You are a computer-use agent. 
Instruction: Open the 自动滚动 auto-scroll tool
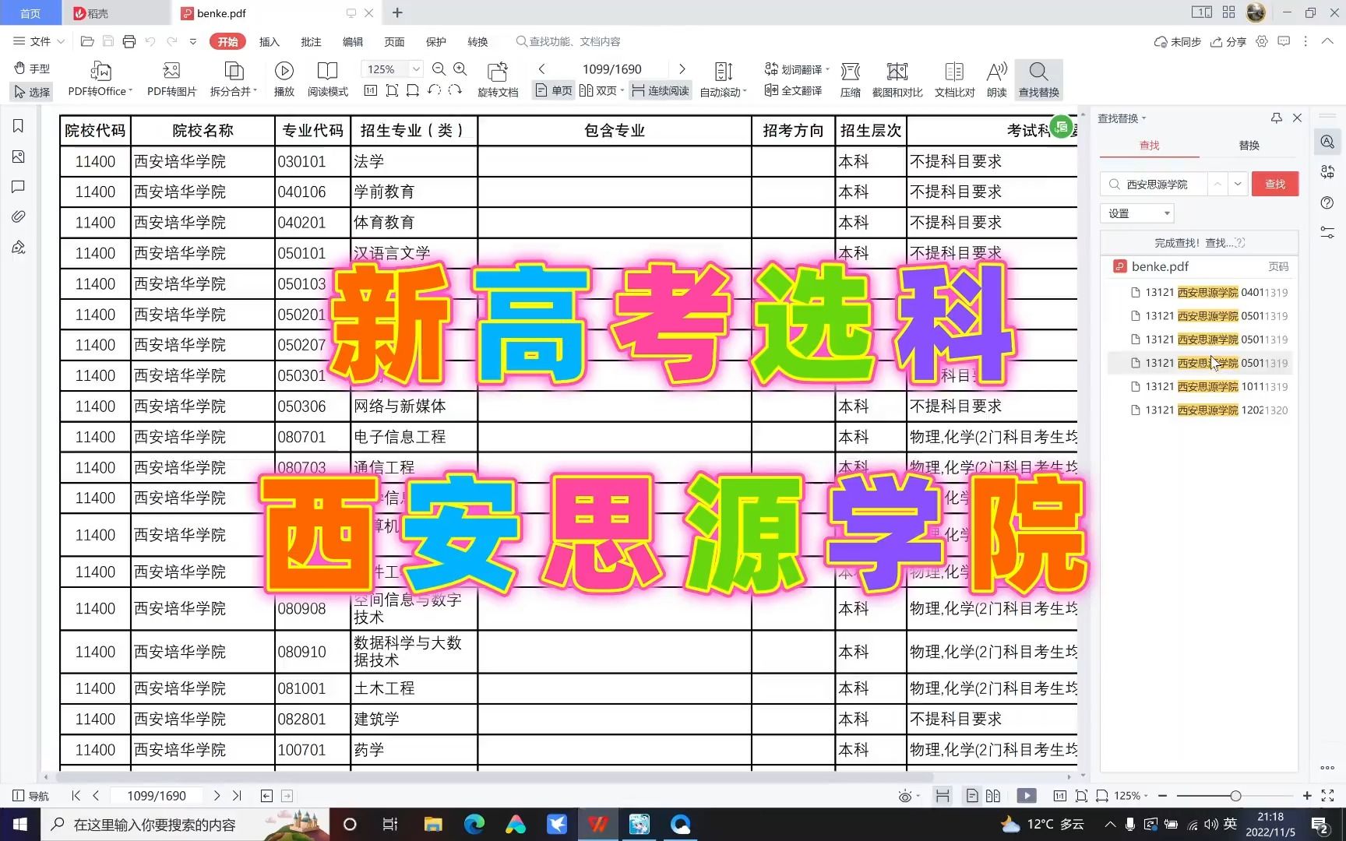tap(724, 79)
